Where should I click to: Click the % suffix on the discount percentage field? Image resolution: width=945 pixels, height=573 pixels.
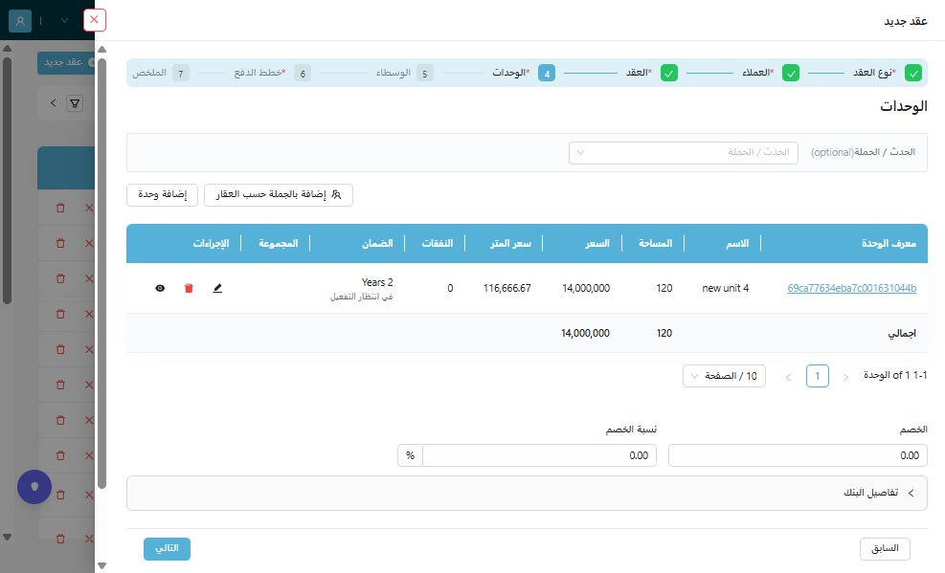411,455
